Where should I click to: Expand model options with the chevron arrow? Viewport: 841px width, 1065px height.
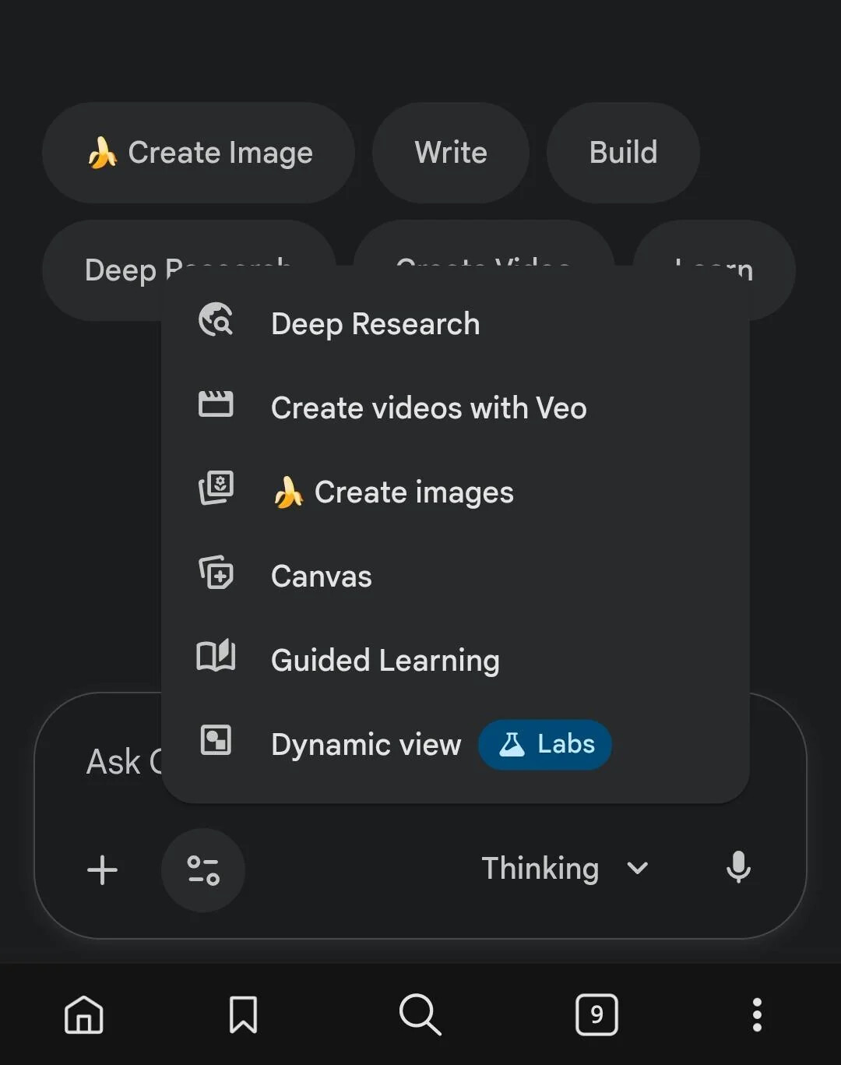[x=638, y=868]
